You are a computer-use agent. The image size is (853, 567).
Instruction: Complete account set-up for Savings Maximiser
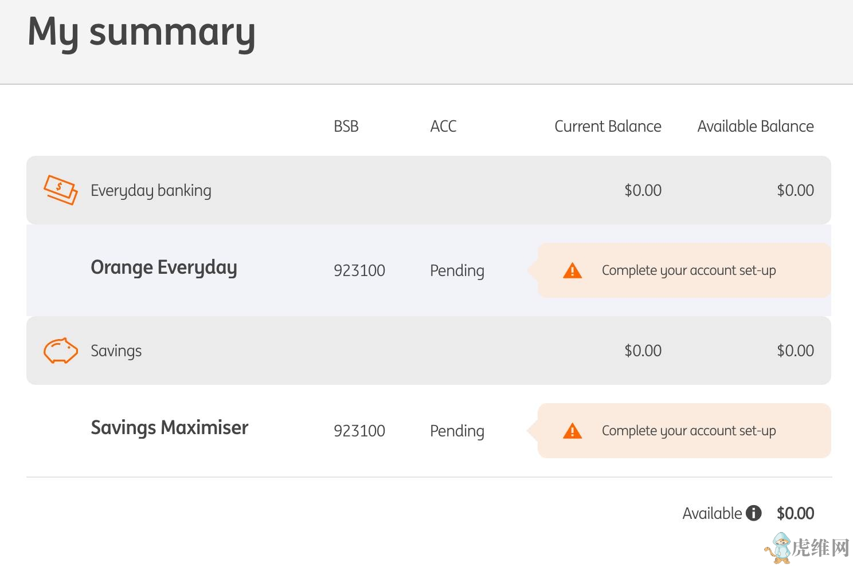[688, 431]
